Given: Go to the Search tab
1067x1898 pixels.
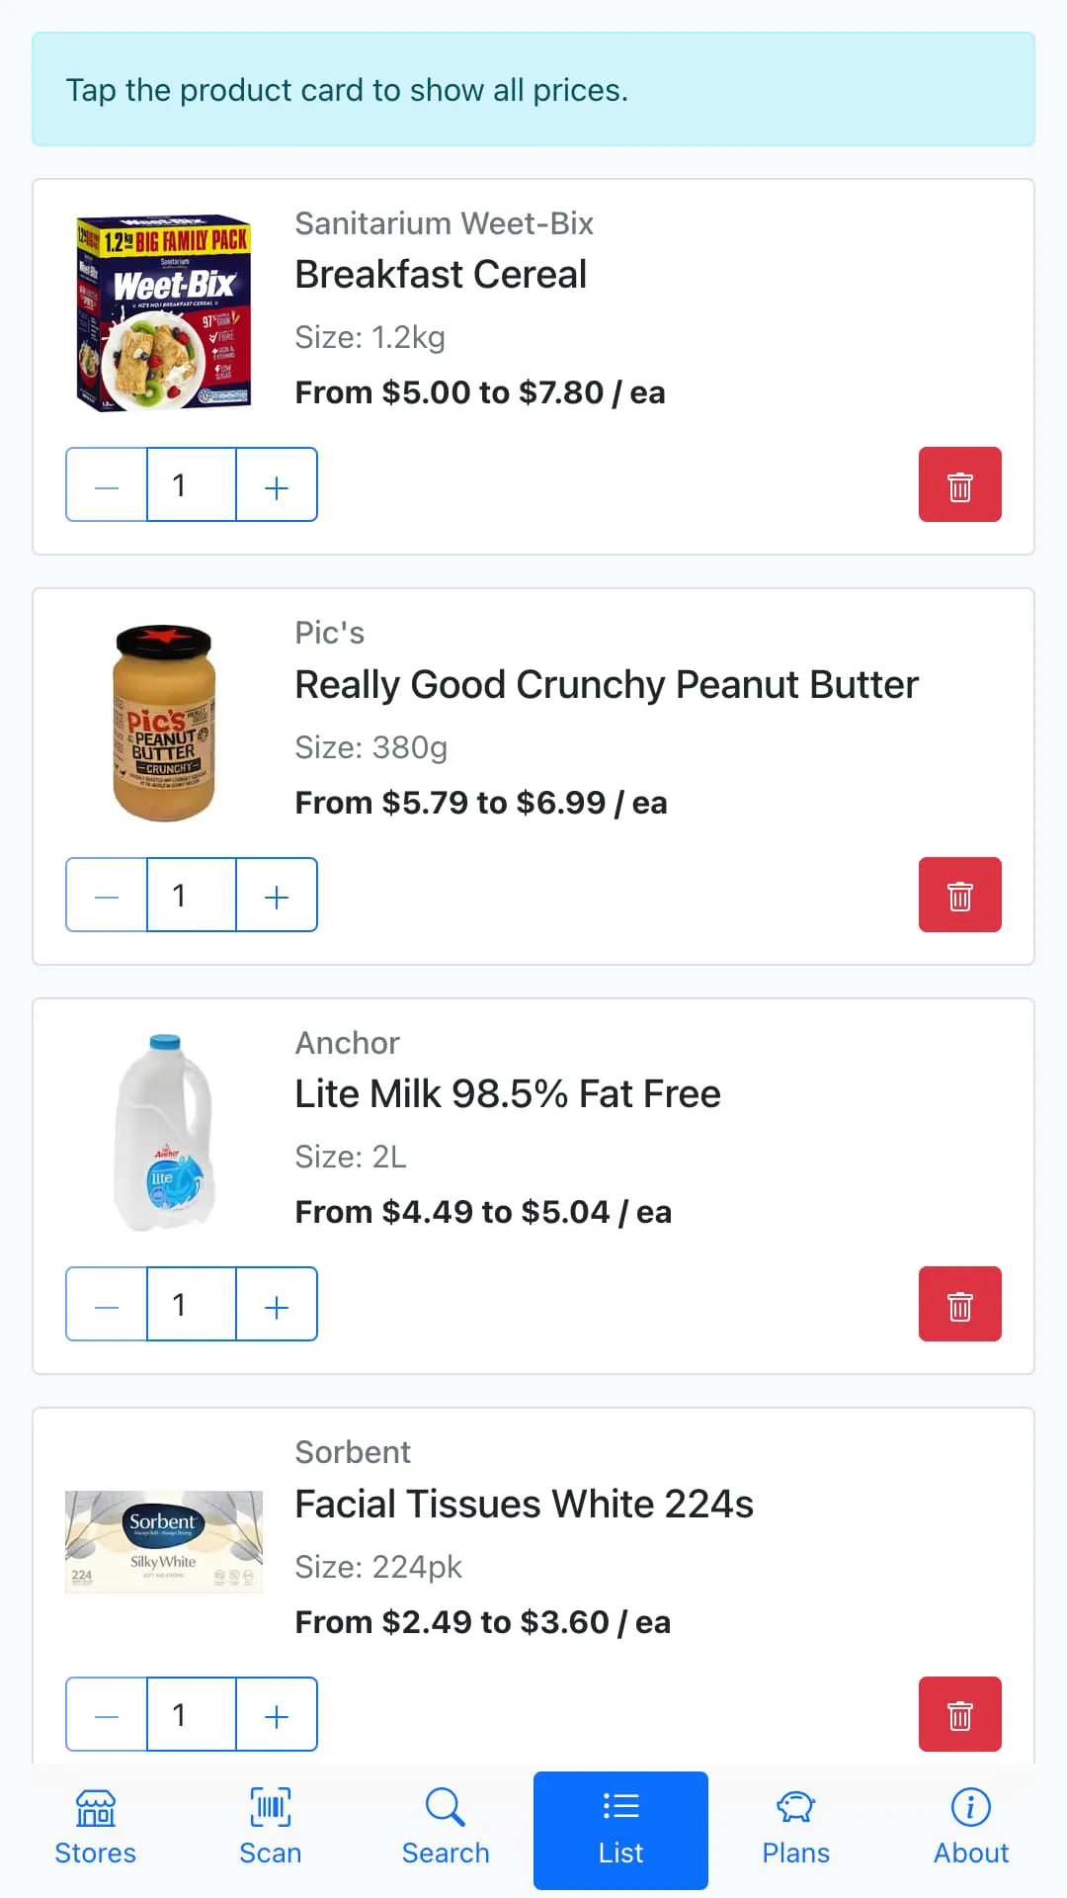Looking at the screenshot, I should click(446, 1829).
